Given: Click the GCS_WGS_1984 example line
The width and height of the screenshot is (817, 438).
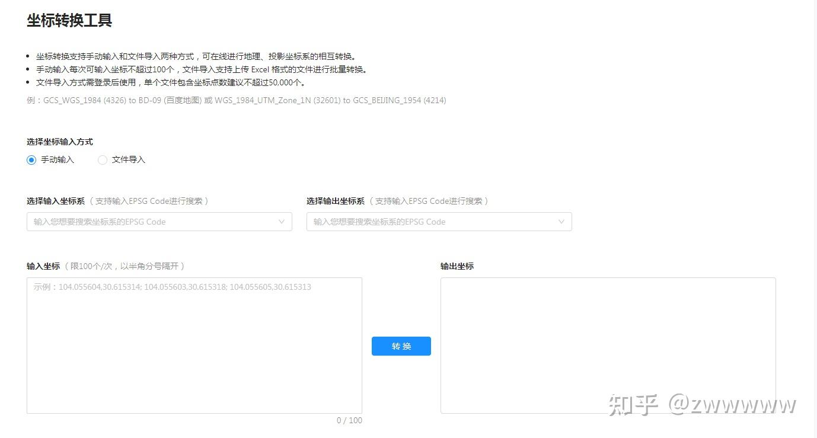Looking at the screenshot, I should pos(235,100).
